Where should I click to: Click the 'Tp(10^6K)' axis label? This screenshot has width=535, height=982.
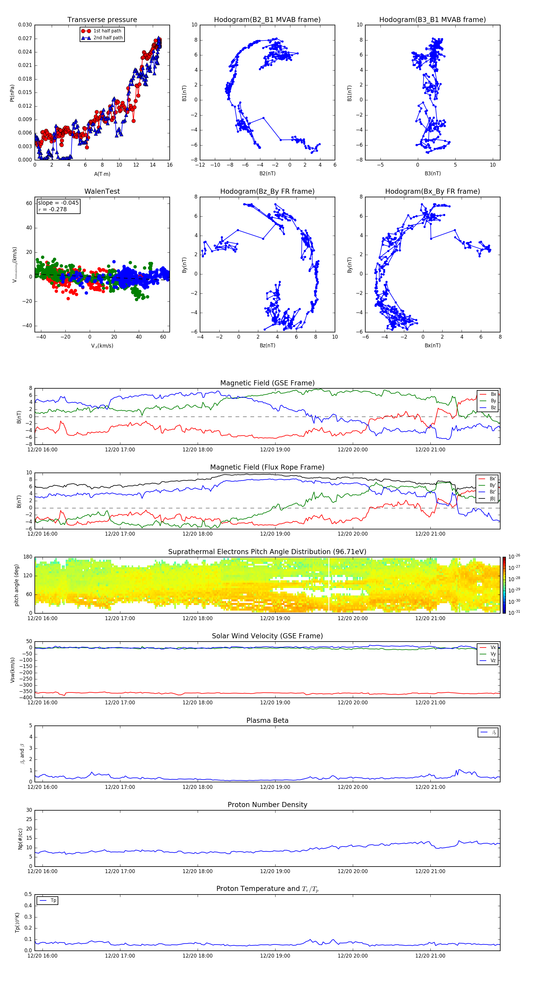click(x=18, y=922)
